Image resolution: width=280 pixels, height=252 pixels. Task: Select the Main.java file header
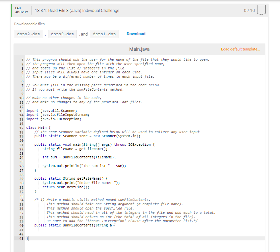click(x=139, y=49)
